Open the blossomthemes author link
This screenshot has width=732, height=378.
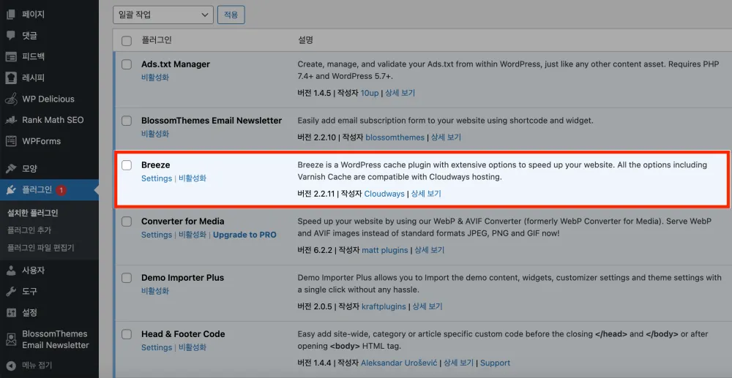point(395,137)
